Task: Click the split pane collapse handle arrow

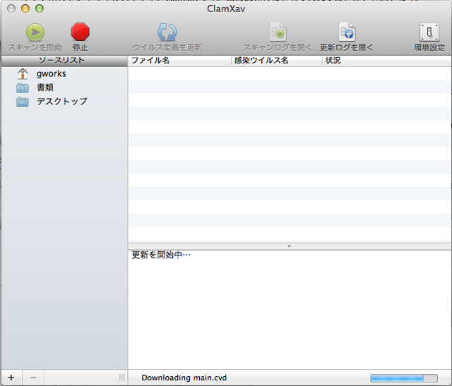Action: (x=290, y=246)
